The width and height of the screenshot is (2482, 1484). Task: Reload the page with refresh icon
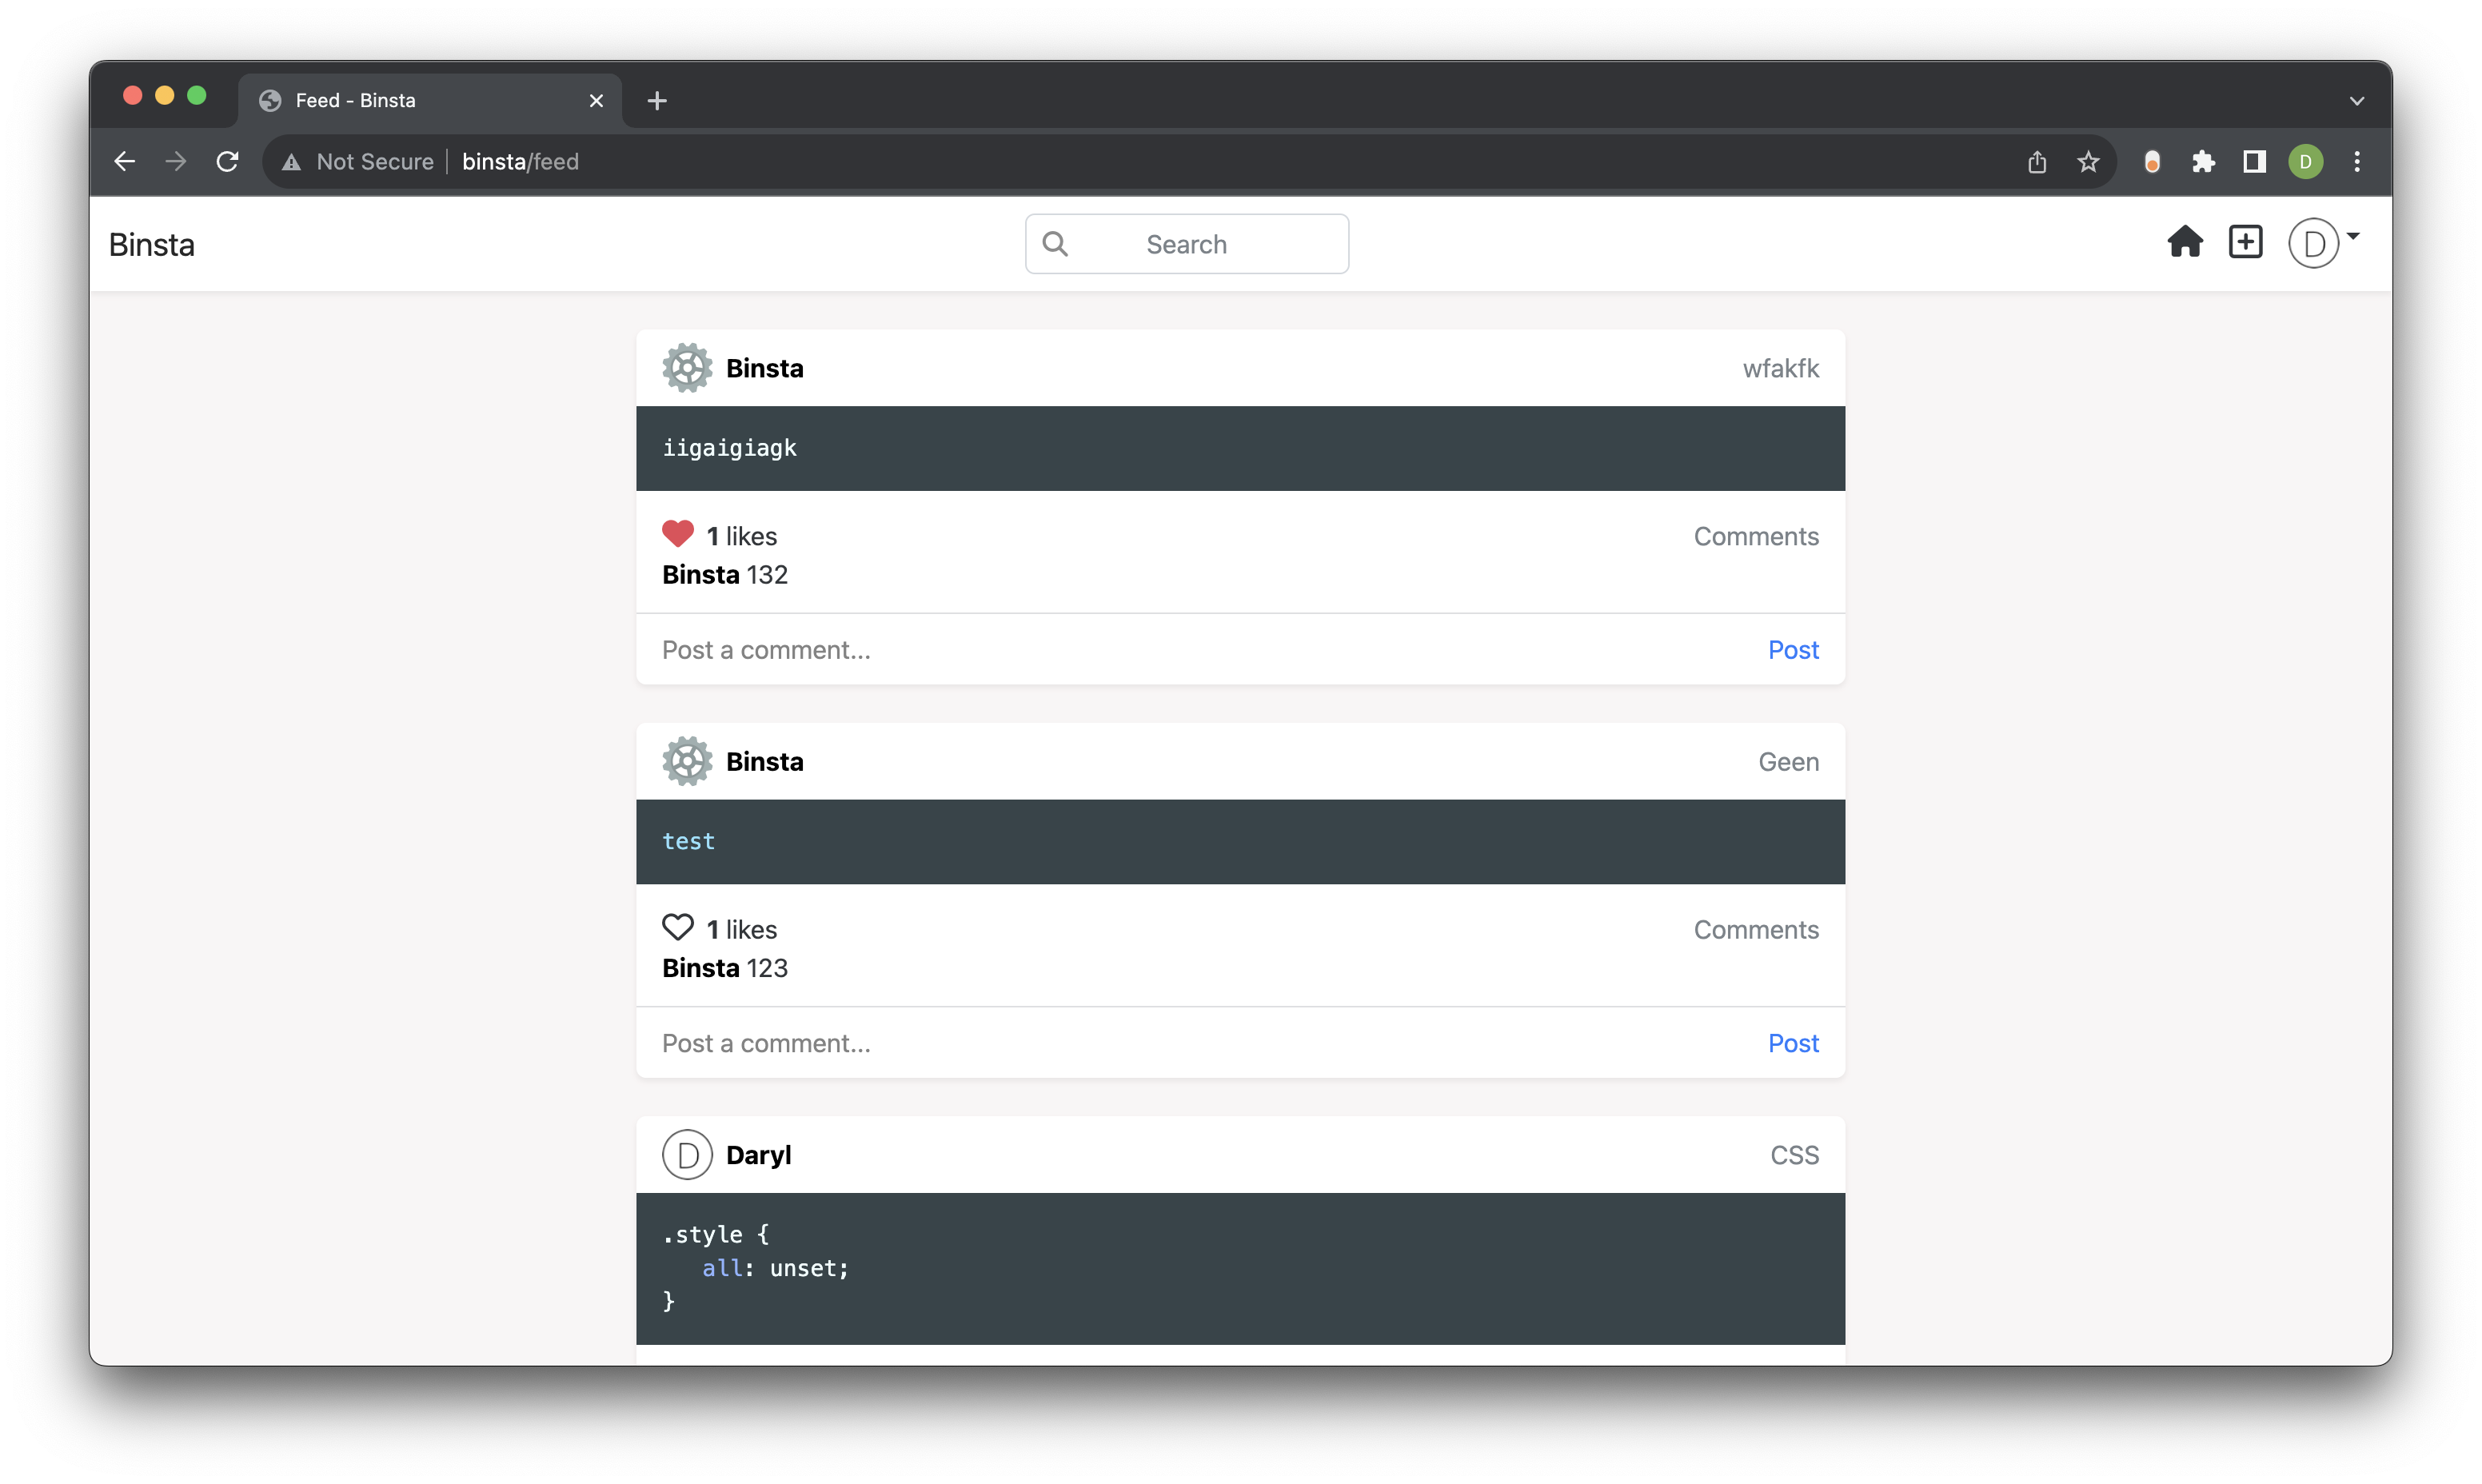coord(228,161)
